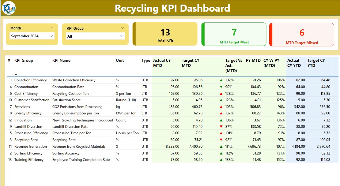Sort by CY Vs PY (MTD) header
The width and height of the screenshot is (340, 186).
(271, 63)
